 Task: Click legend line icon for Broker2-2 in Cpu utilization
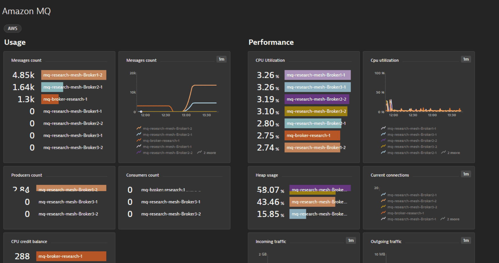[x=383, y=140]
